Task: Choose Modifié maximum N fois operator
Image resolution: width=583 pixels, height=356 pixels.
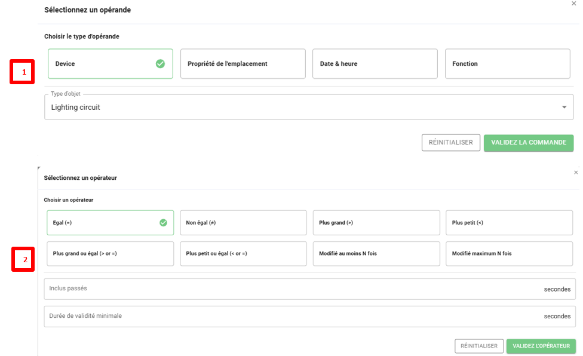Action: (509, 253)
